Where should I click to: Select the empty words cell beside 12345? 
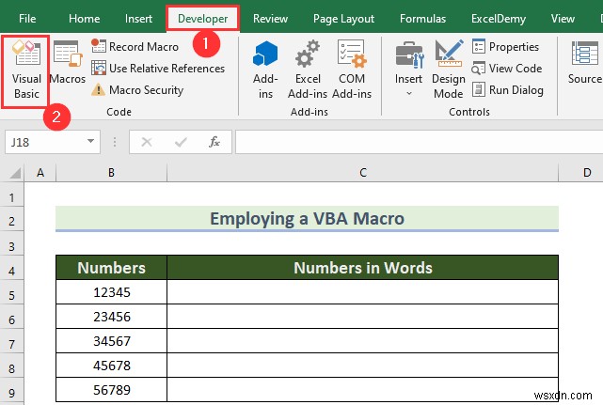click(x=362, y=292)
